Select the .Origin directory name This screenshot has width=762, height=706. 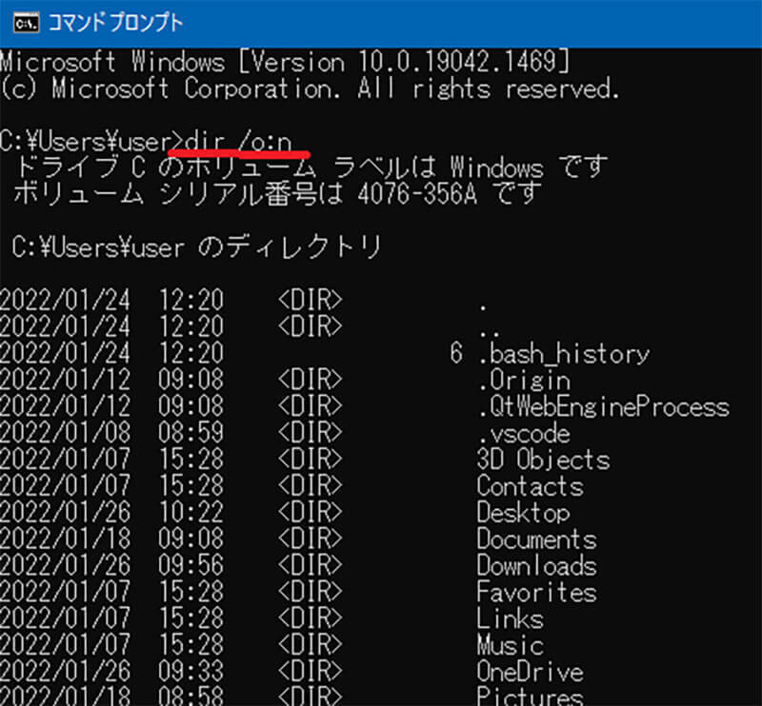click(523, 382)
